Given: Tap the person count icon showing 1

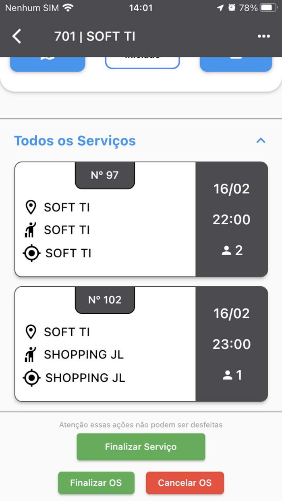Looking at the screenshot, I should (x=228, y=375).
